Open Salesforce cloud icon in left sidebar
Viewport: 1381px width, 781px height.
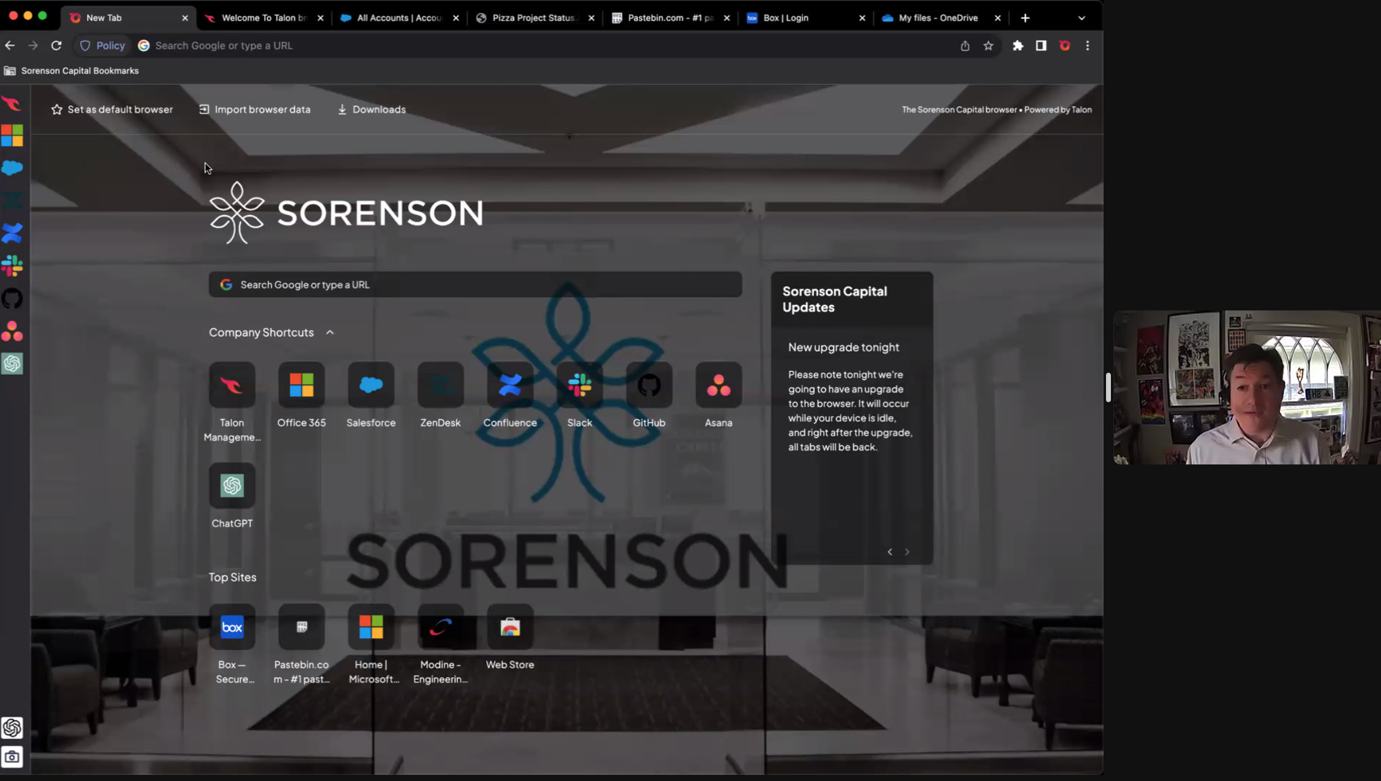pos(12,167)
